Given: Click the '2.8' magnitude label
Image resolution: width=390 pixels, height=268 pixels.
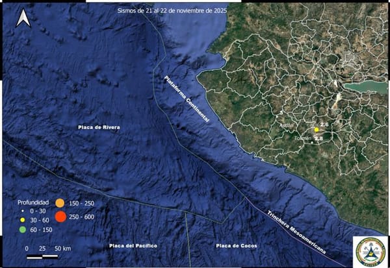Looking at the screenshot, I should (x=318, y=138).
